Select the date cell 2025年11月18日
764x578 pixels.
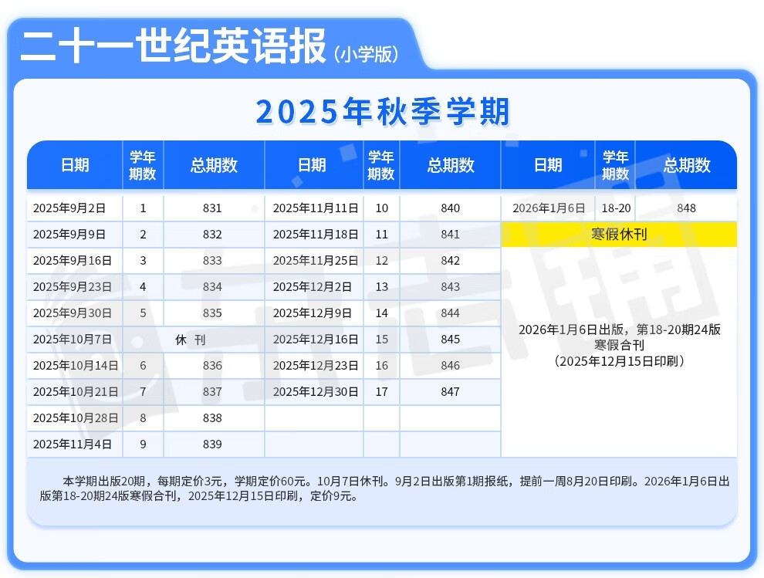(316, 235)
